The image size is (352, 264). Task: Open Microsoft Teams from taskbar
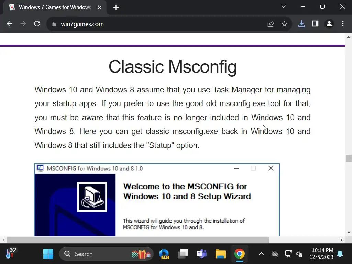click(201, 254)
